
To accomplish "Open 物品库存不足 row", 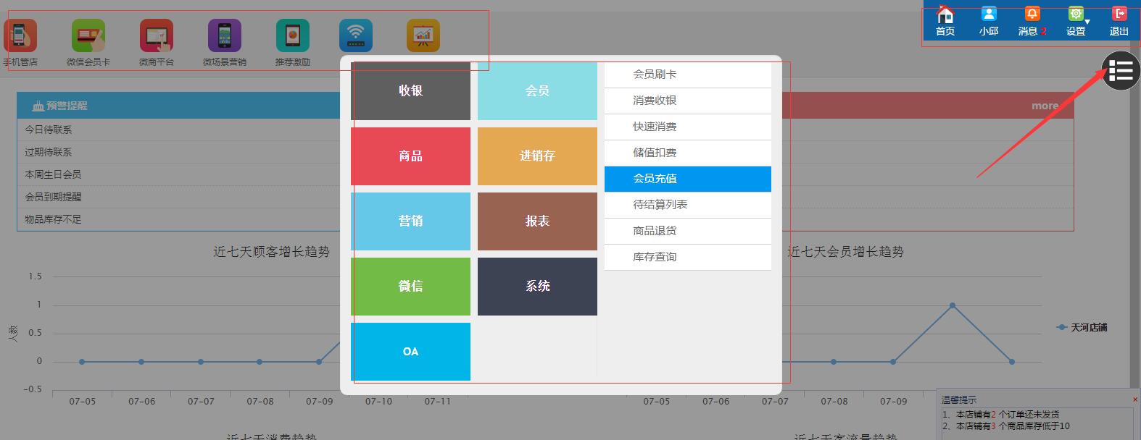I will [179, 219].
